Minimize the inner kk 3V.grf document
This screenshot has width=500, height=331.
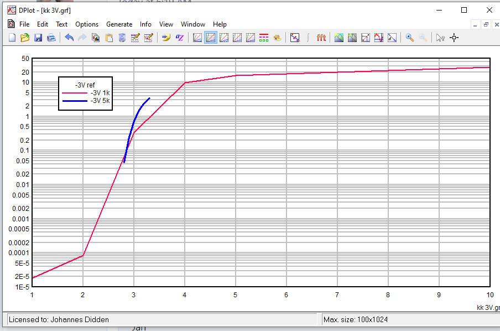click(x=475, y=24)
